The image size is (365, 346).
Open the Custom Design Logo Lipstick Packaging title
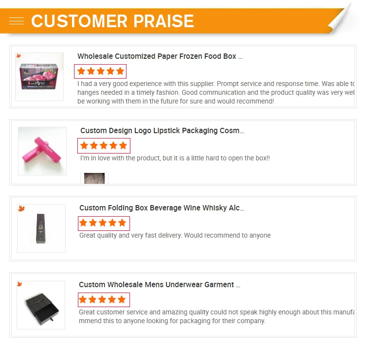(162, 131)
